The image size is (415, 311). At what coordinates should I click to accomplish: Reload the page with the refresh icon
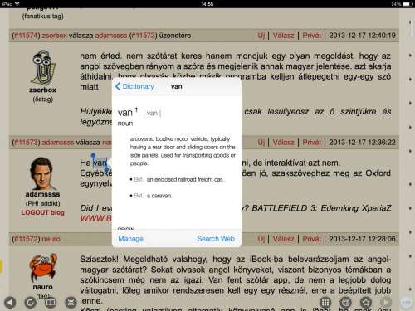pyautogui.click(x=30, y=303)
